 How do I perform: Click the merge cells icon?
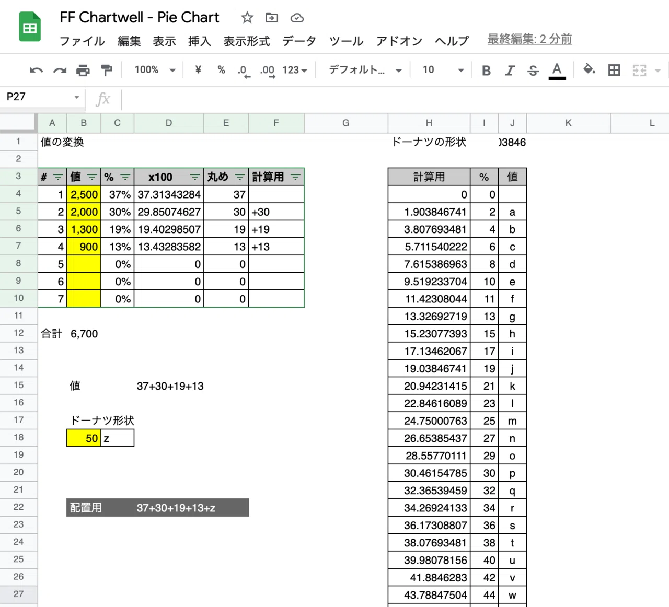pyautogui.click(x=639, y=70)
